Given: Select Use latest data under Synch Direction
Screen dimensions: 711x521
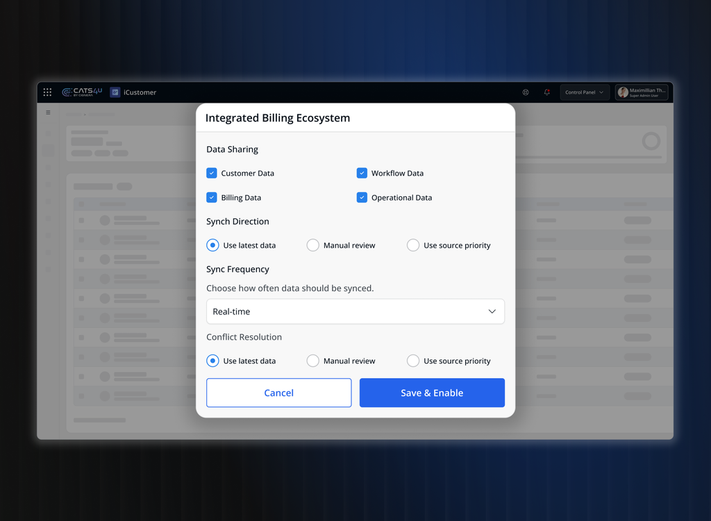Looking at the screenshot, I should tap(212, 245).
